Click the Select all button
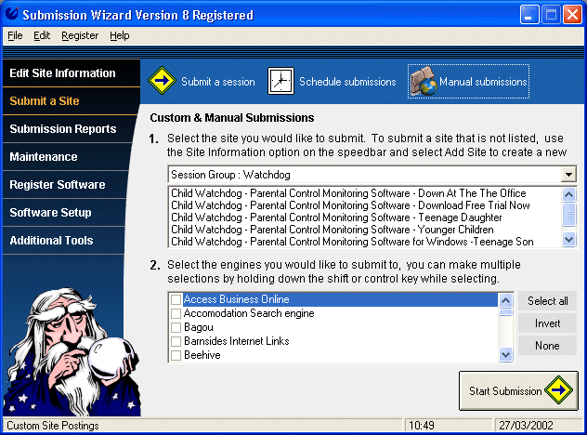The image size is (587, 435). point(547,301)
